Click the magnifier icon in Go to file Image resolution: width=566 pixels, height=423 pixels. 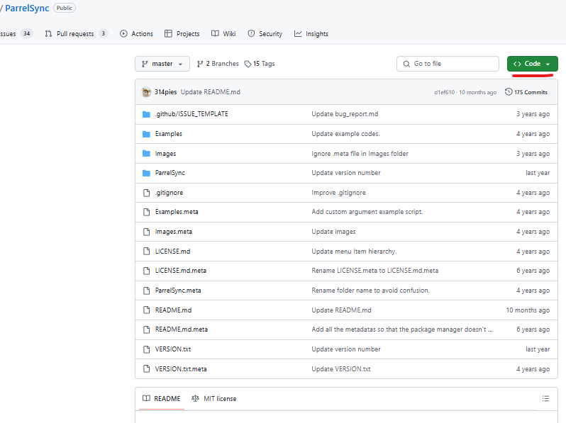click(406, 64)
